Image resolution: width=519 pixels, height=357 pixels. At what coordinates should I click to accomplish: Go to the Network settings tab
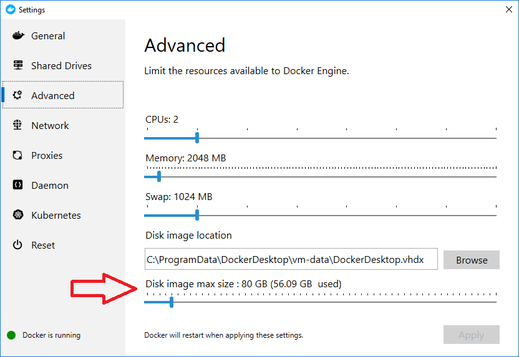(50, 126)
